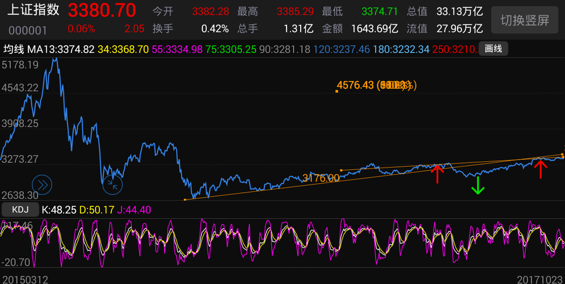Click the 3908.25 price axis label

pyautogui.click(x=20, y=123)
